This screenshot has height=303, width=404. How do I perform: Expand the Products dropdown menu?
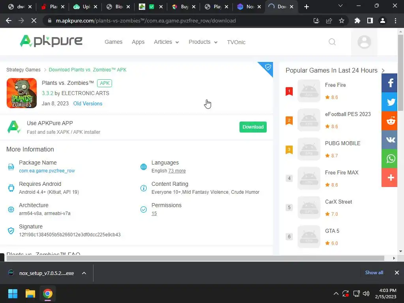point(203,42)
